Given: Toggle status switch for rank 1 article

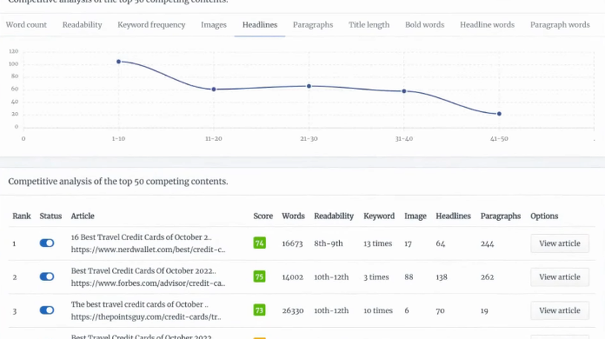Looking at the screenshot, I should [x=47, y=243].
